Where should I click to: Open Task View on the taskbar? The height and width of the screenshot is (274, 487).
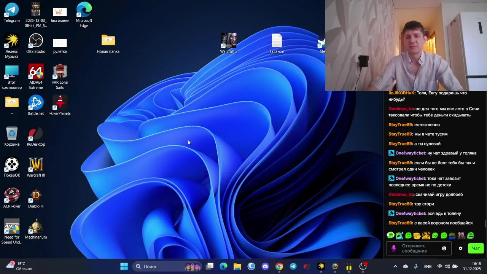click(x=210, y=266)
